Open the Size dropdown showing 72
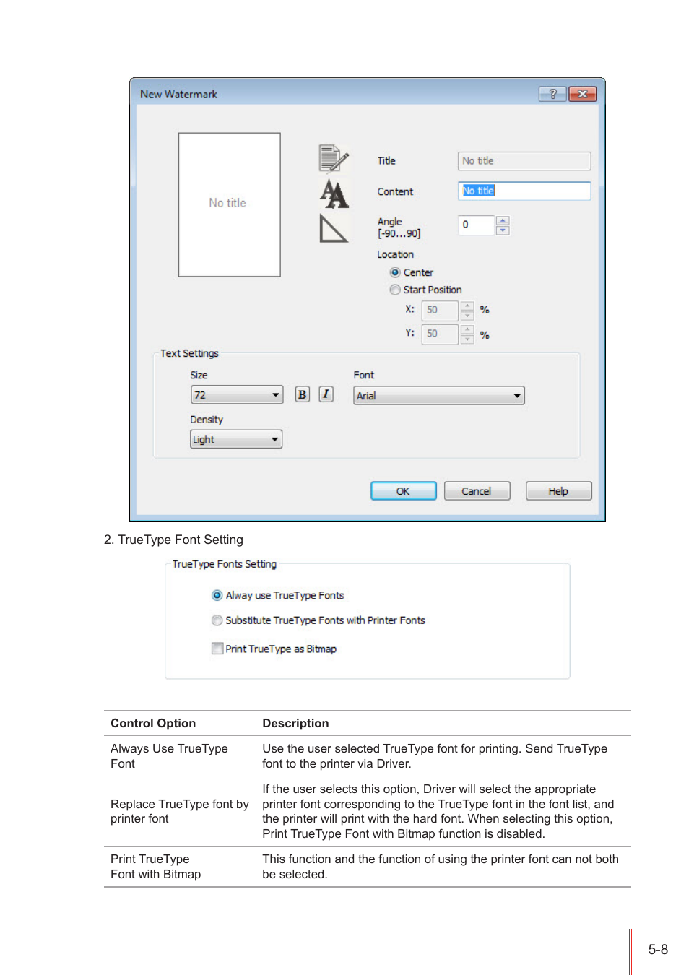The image size is (689, 975). [237, 395]
